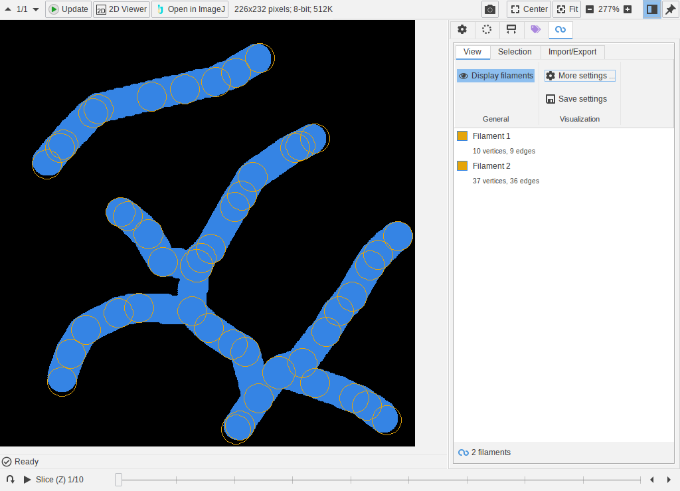Select Filament 2 in the filament list
The image size is (680, 491).
pos(491,166)
